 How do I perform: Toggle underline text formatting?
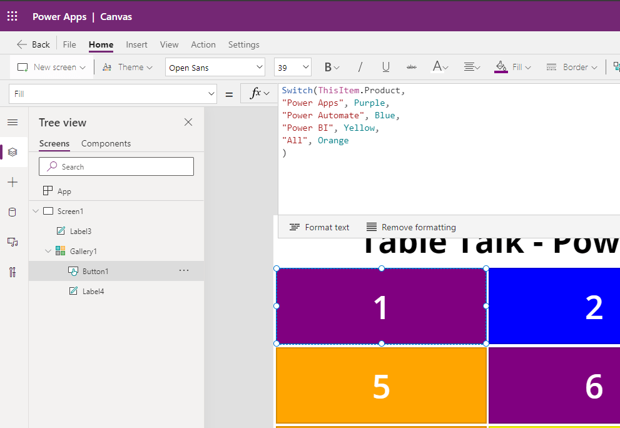pos(386,67)
